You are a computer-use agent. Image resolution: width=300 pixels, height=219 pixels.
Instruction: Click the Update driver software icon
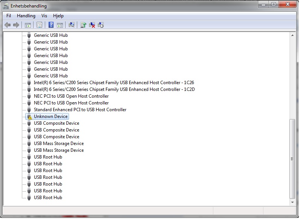(83, 25)
